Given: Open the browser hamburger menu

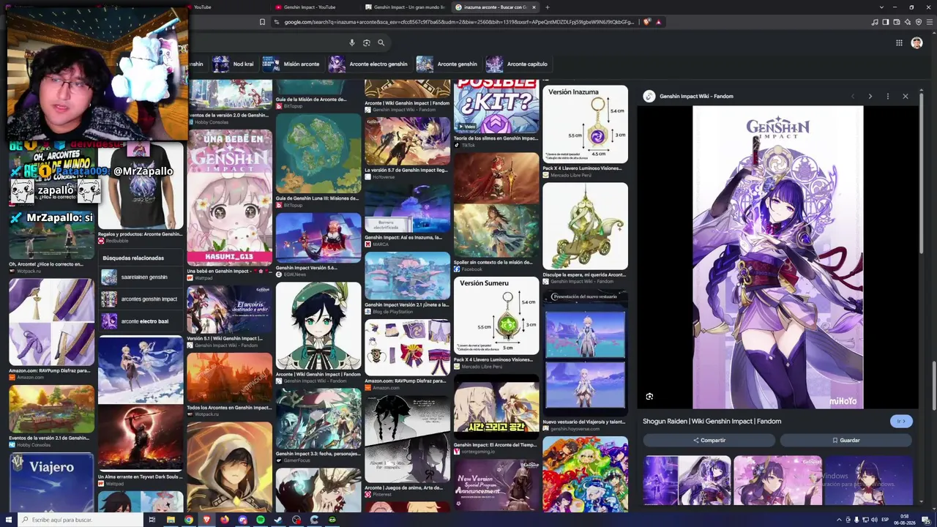Looking at the screenshot, I should pos(930,22).
